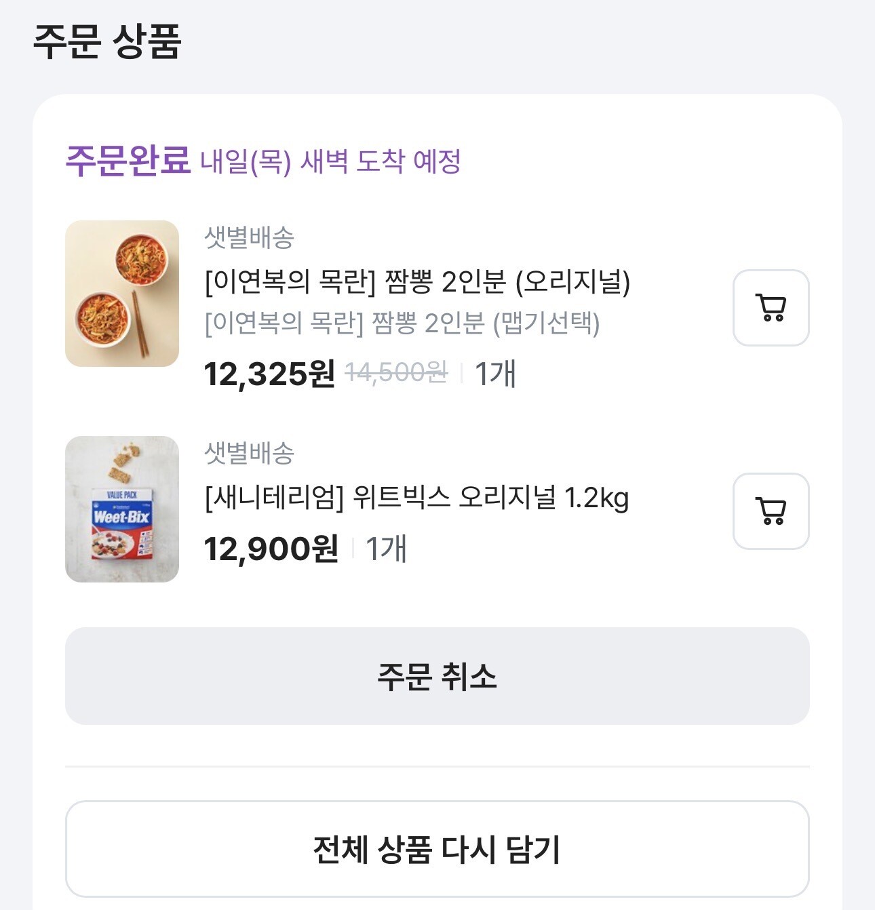
Task: Click the 주문 상품 section heading
Action: (107, 41)
